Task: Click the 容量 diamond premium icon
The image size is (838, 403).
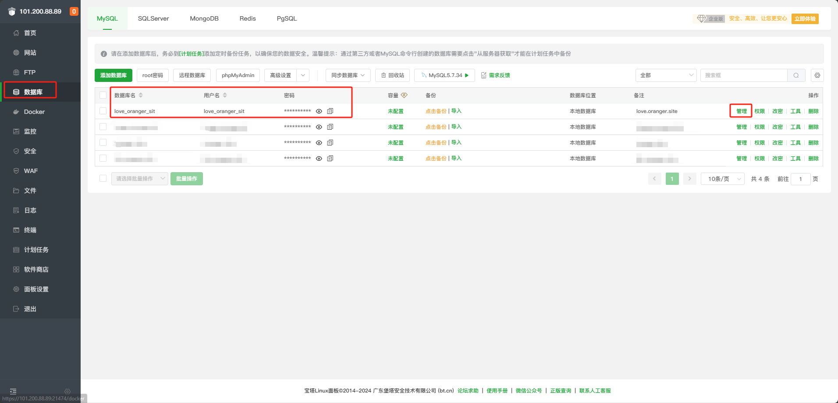Action: [404, 95]
